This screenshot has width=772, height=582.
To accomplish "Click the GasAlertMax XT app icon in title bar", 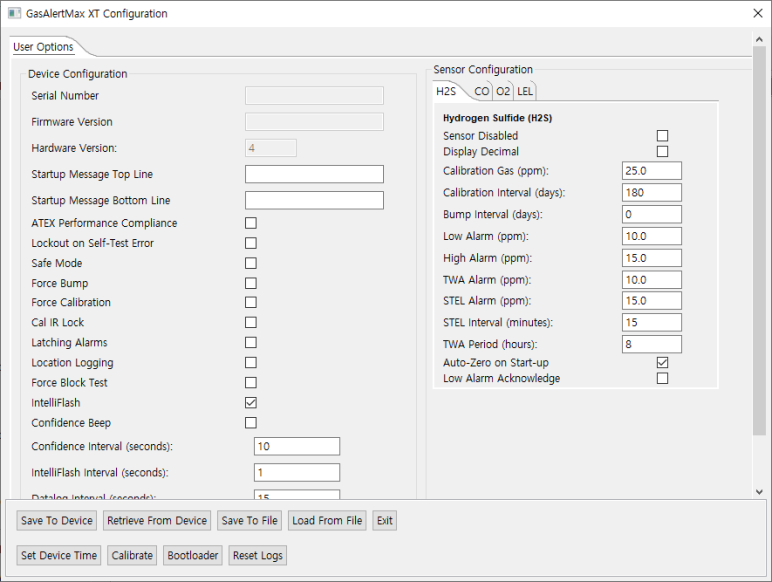I will [14, 13].
